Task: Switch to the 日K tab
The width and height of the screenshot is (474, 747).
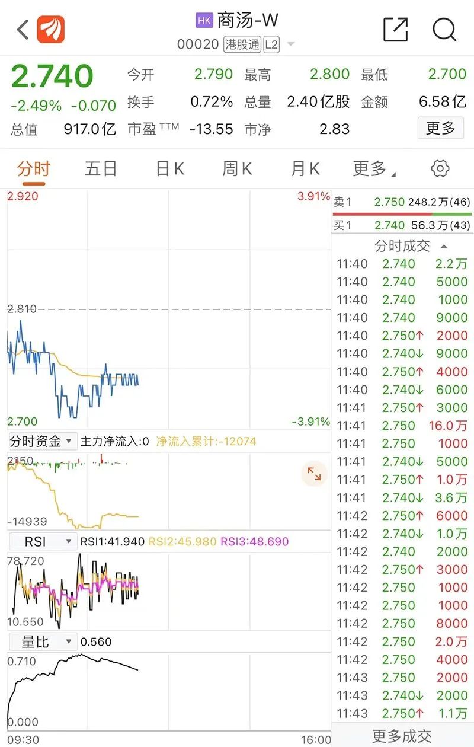Action: pyautogui.click(x=170, y=169)
